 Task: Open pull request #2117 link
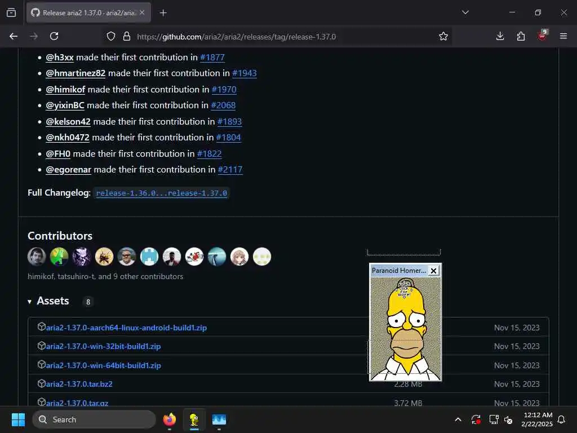pyautogui.click(x=230, y=169)
